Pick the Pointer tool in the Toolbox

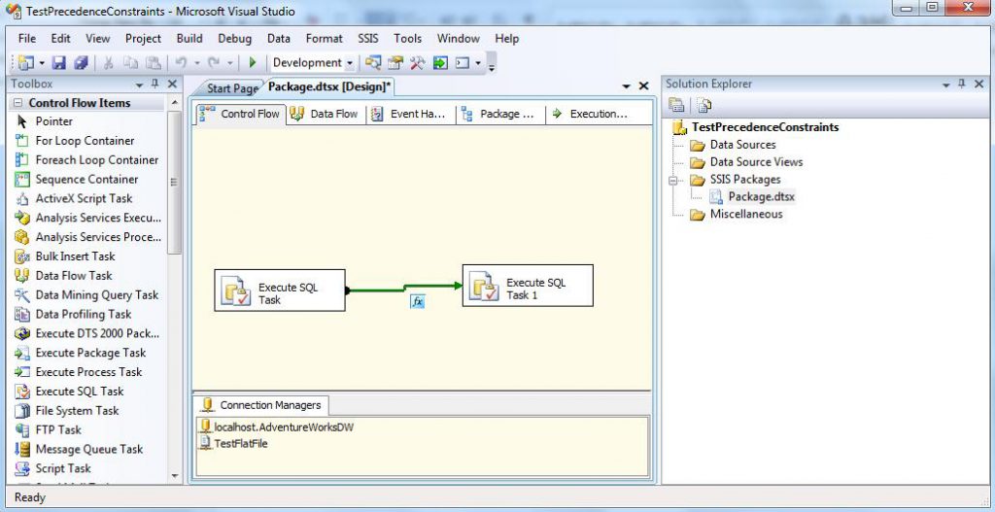click(53, 121)
